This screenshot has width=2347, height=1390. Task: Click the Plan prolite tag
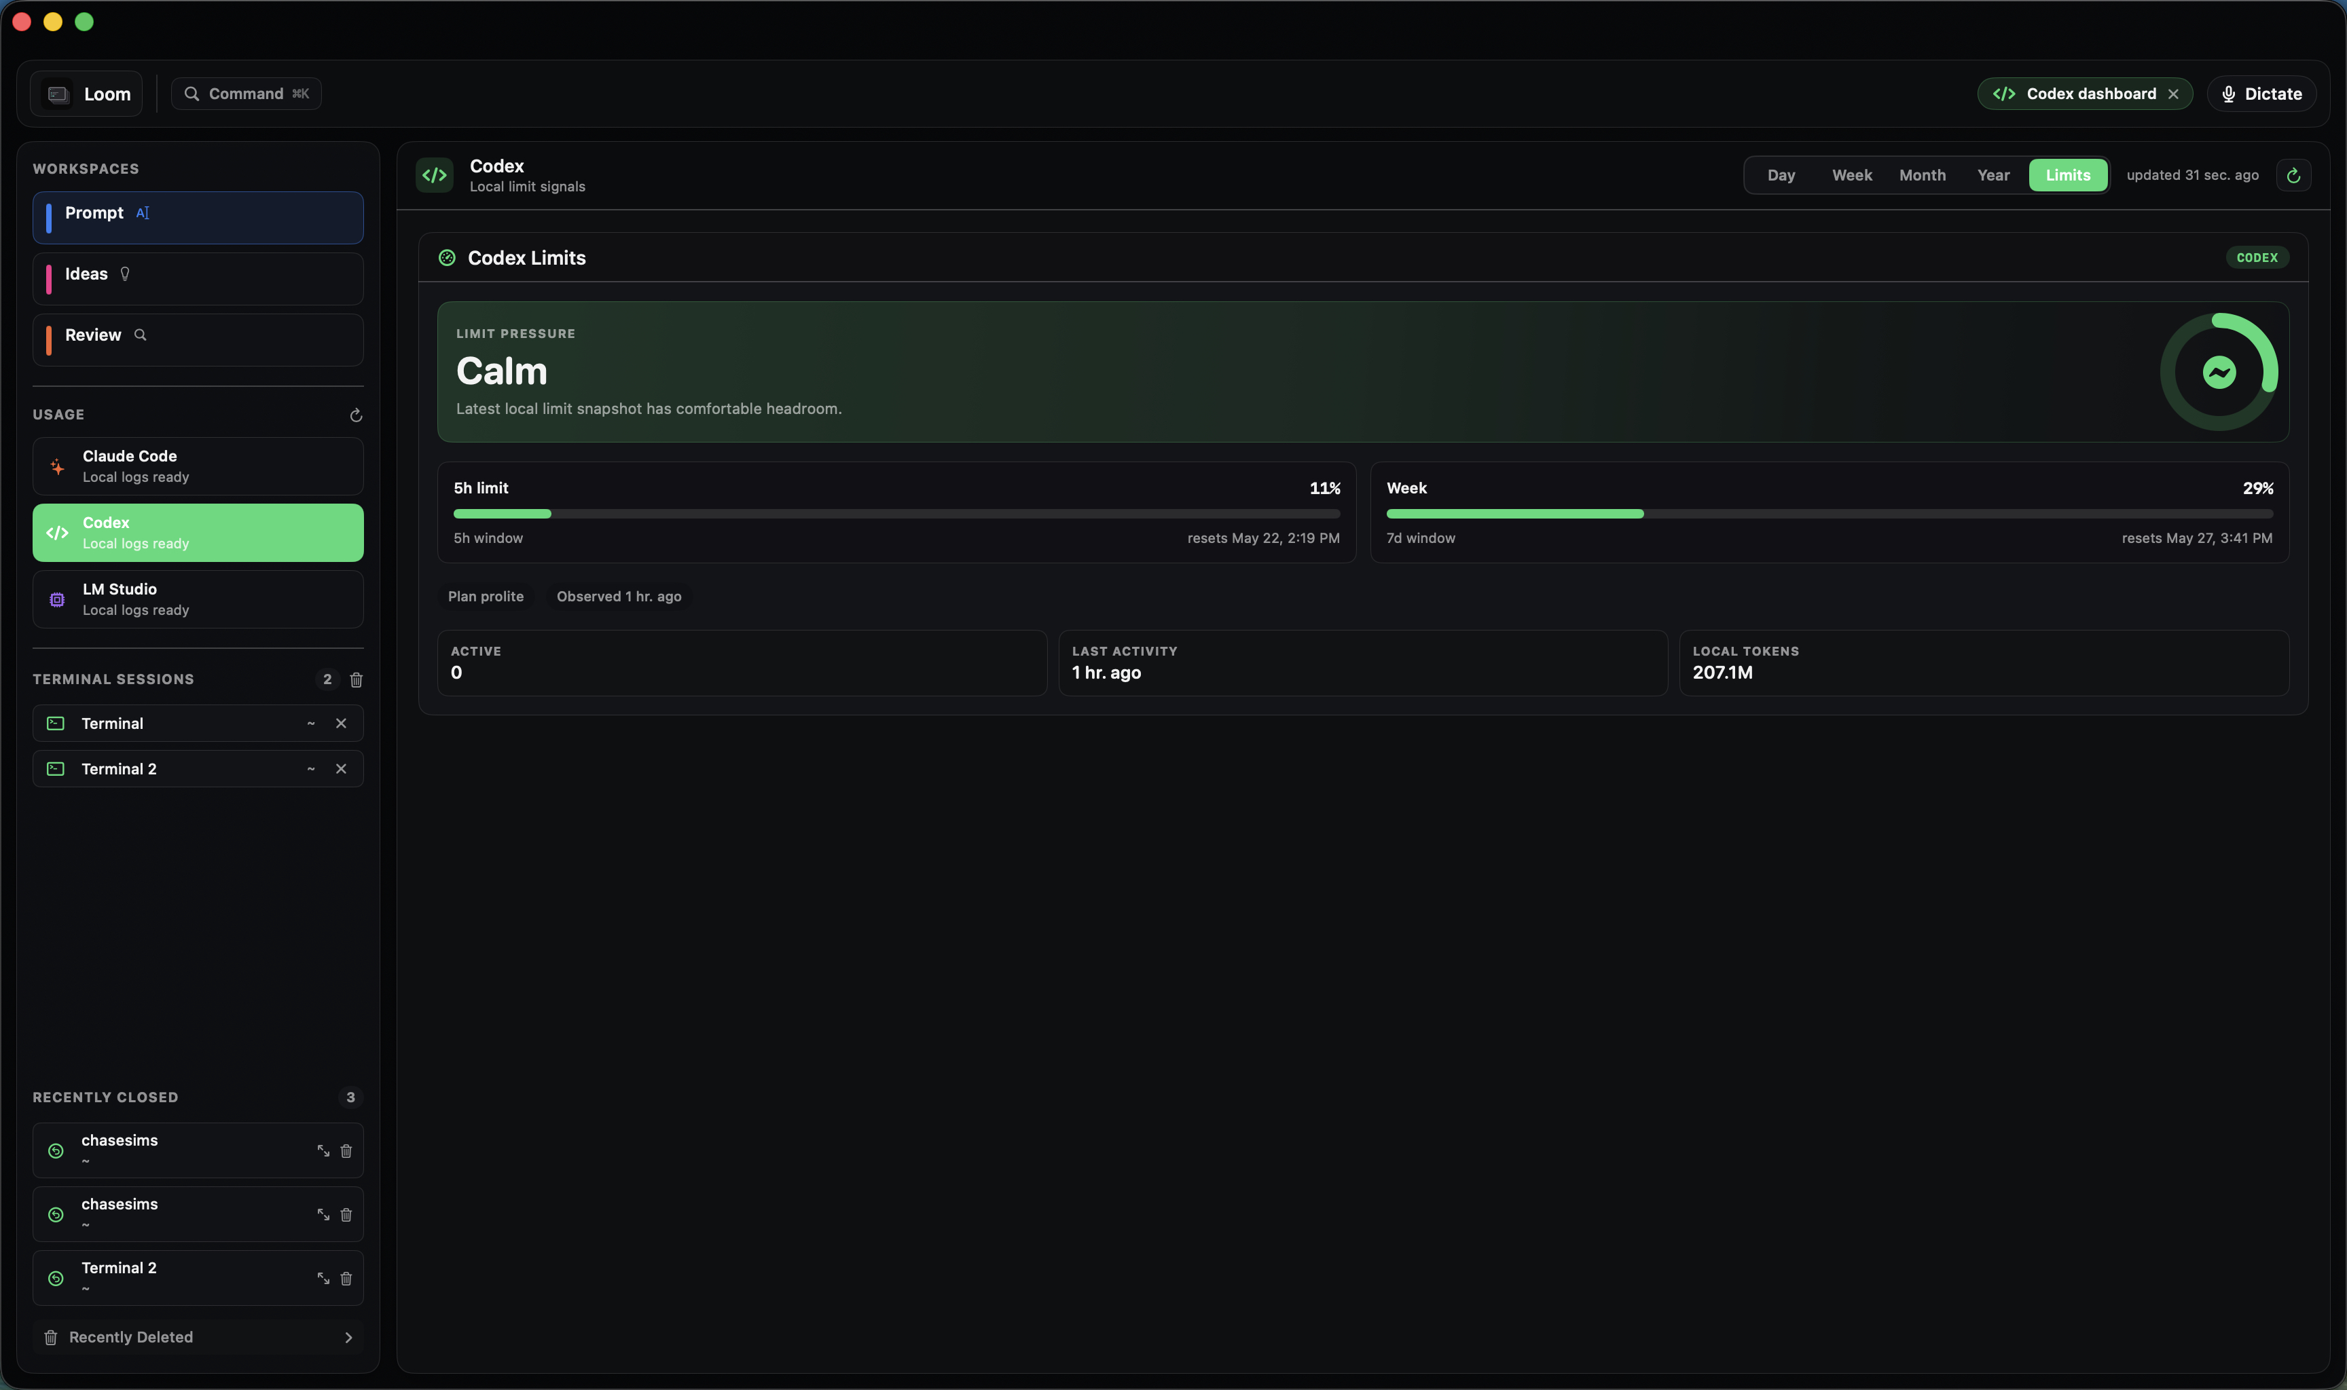pos(486,597)
